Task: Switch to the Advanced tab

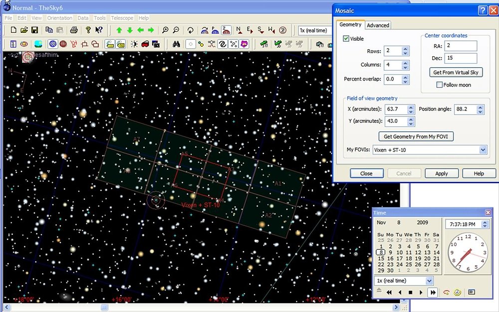Action: 378,25
